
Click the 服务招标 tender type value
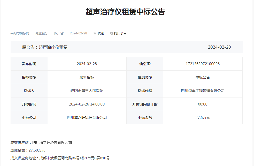87,77
